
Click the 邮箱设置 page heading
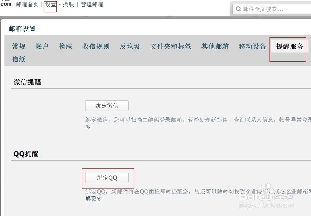[x=22, y=29]
